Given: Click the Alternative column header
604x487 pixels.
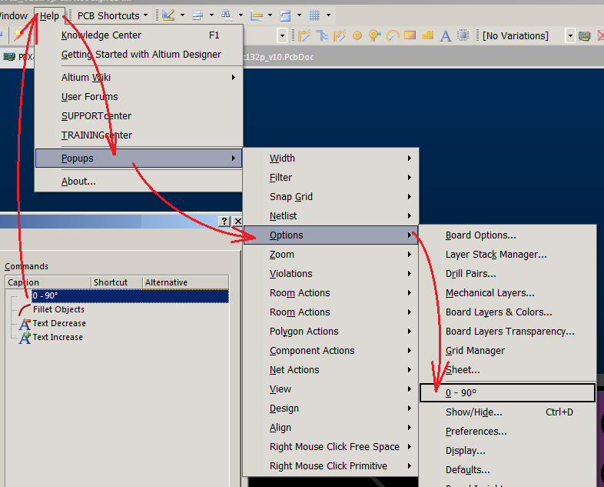Looking at the screenshot, I should [185, 282].
